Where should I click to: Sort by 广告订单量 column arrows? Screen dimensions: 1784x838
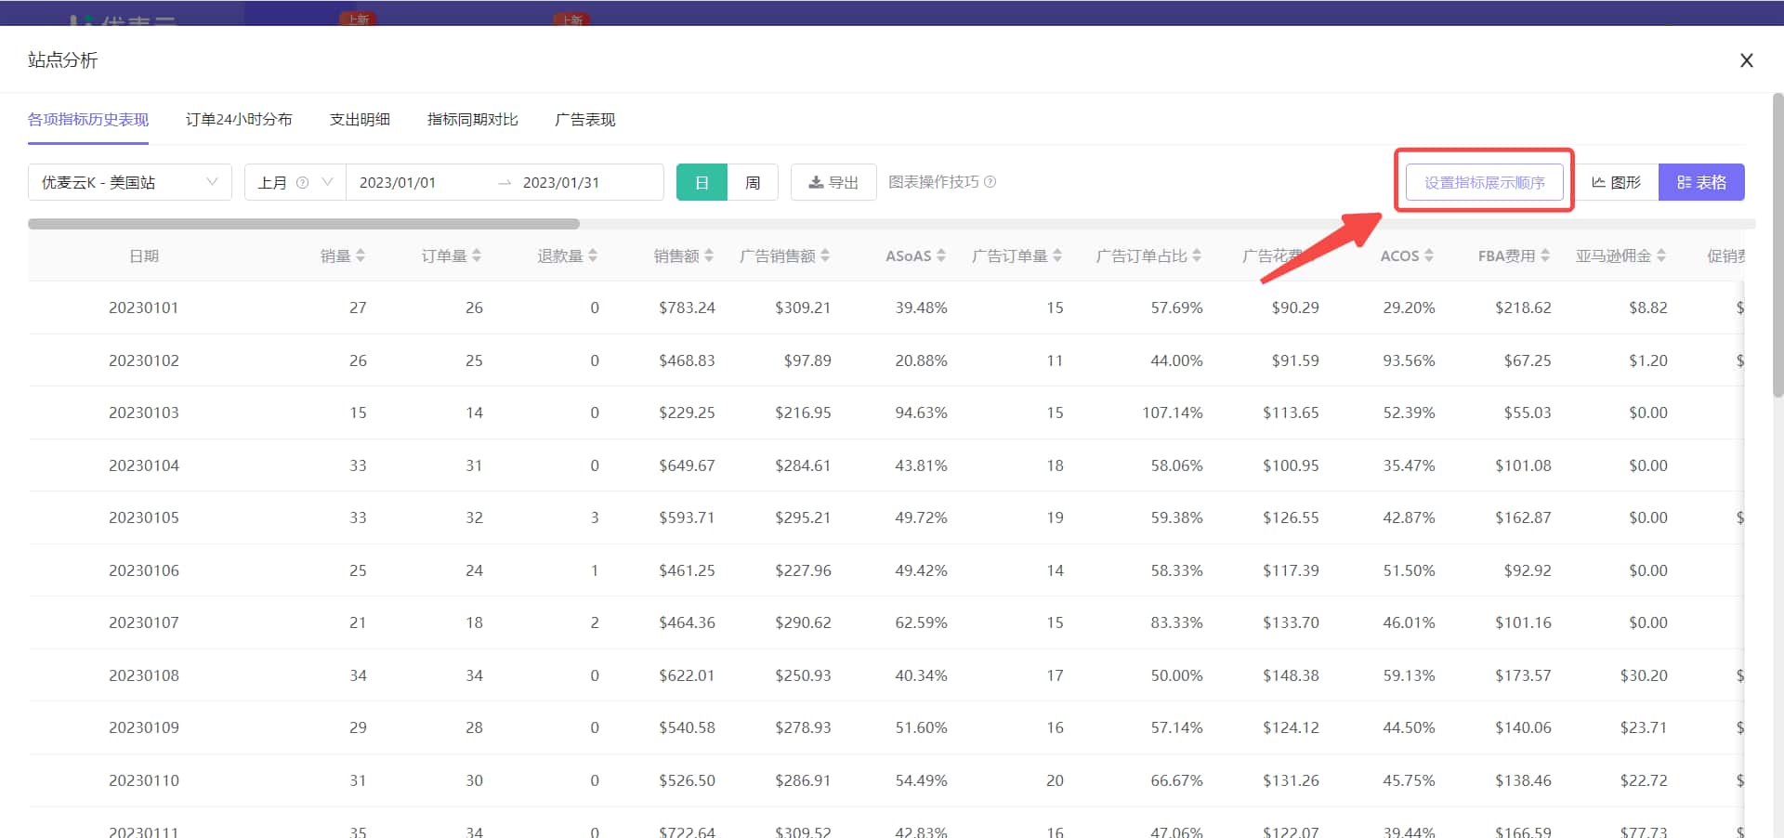1057,255
